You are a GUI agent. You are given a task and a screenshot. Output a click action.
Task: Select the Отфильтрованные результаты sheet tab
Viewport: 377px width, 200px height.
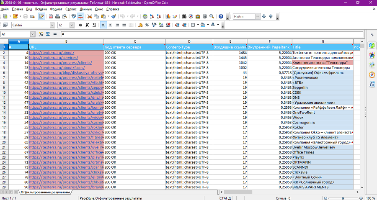(x=45, y=192)
